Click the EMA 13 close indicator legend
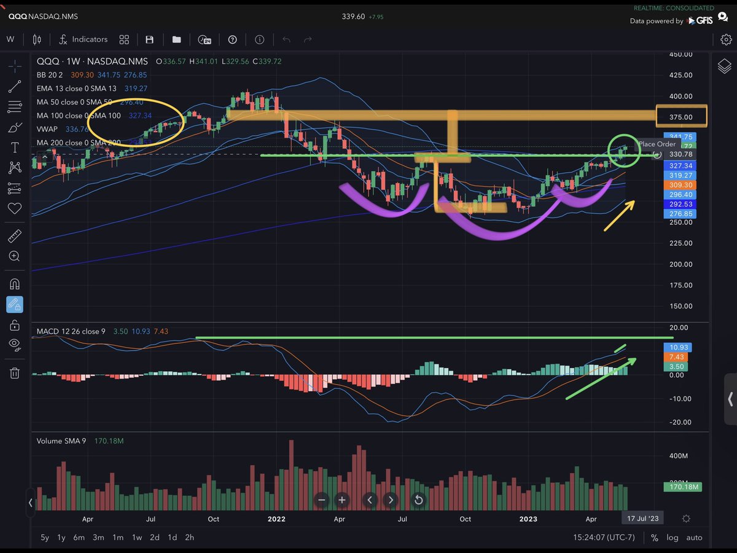 coord(76,88)
